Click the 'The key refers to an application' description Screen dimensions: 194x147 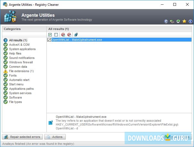[108, 121]
